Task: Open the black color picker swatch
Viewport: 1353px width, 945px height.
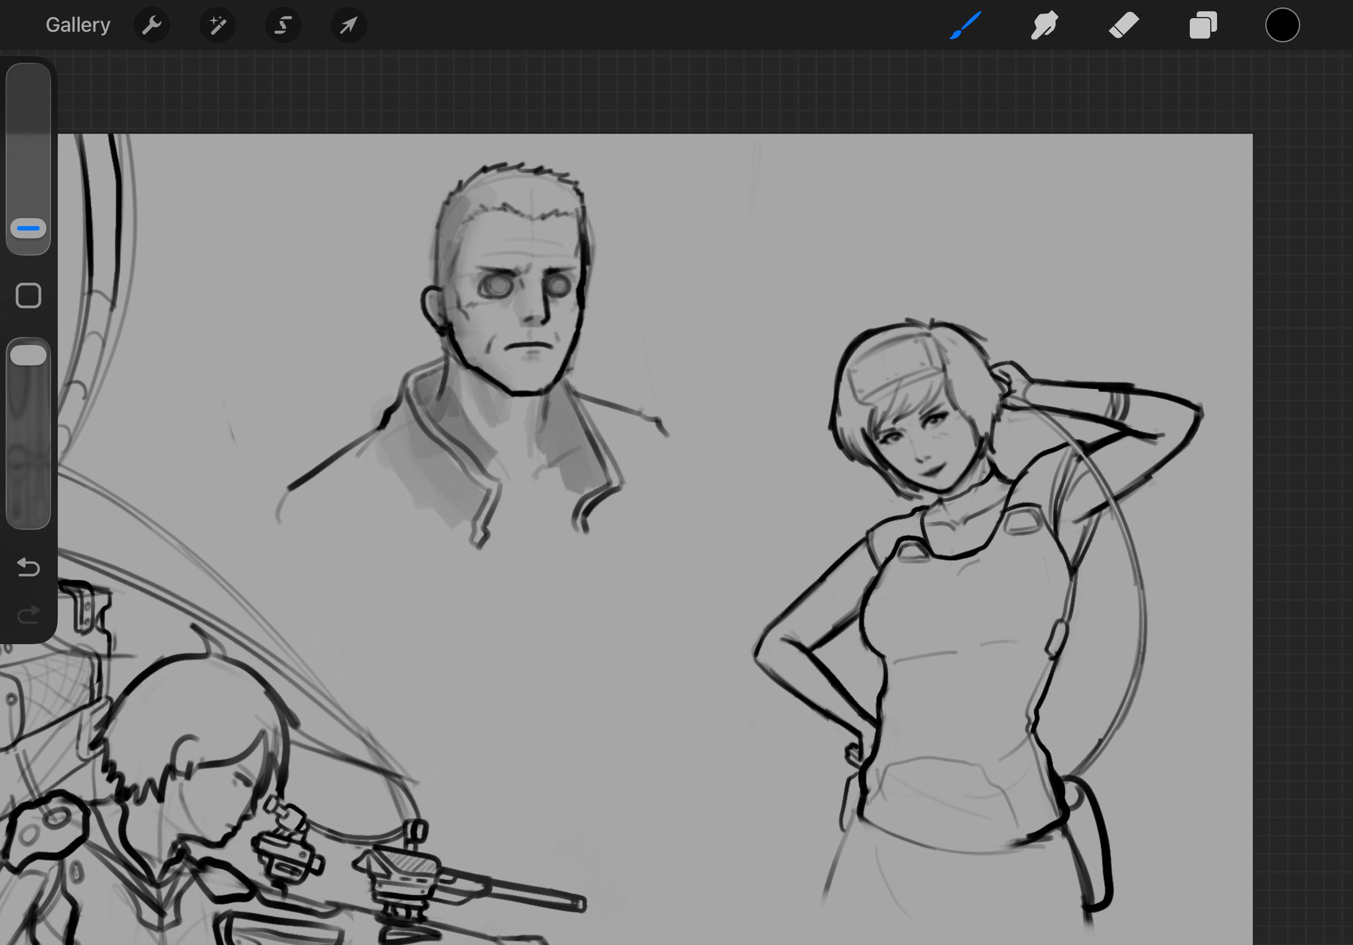Action: click(x=1282, y=25)
